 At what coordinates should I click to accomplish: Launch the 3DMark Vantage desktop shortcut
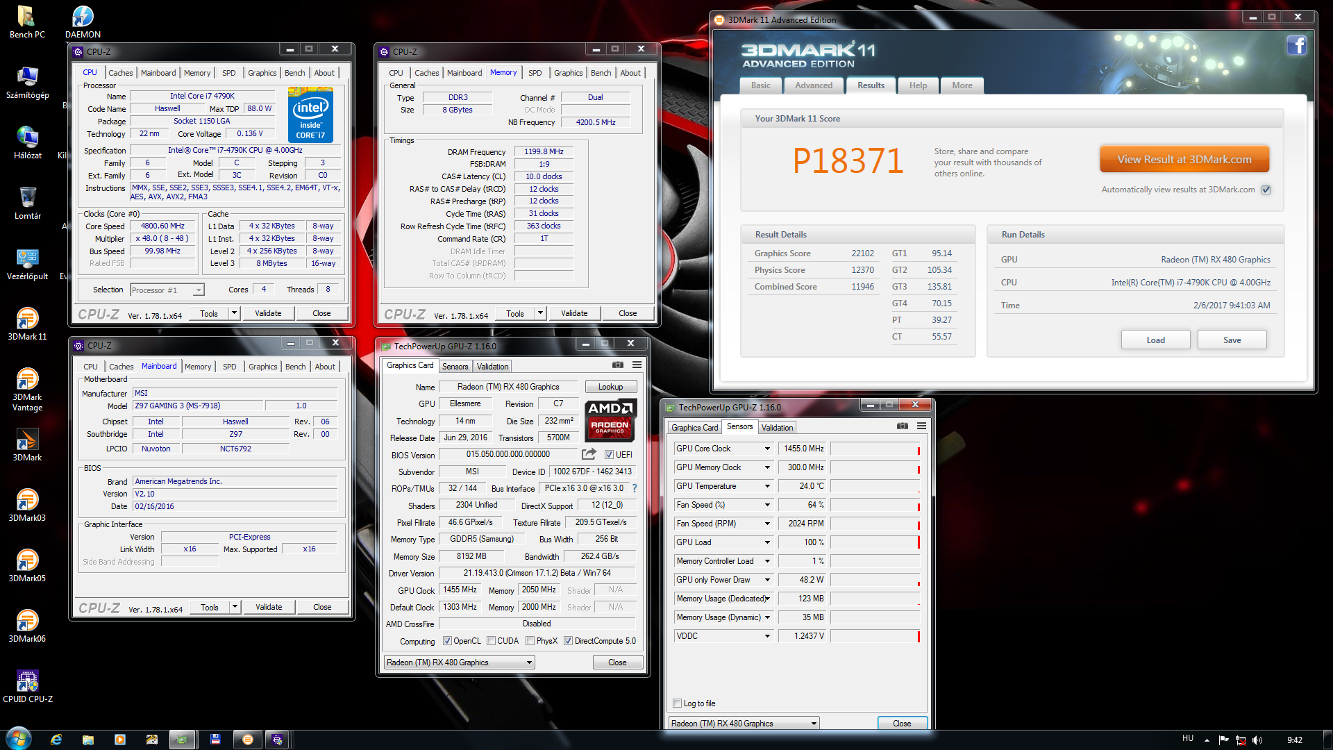pyautogui.click(x=27, y=390)
